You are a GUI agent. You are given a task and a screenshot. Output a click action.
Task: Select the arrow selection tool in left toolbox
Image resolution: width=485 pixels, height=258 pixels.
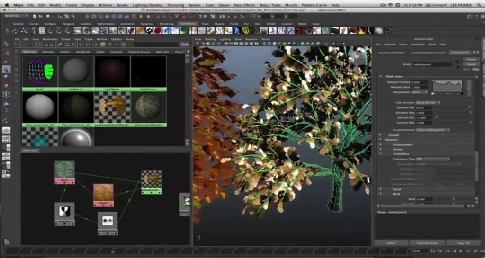point(6,44)
